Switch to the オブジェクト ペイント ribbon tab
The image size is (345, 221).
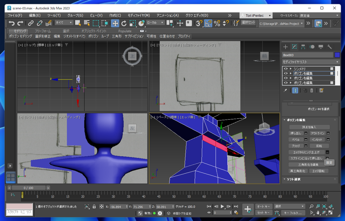(94, 31)
